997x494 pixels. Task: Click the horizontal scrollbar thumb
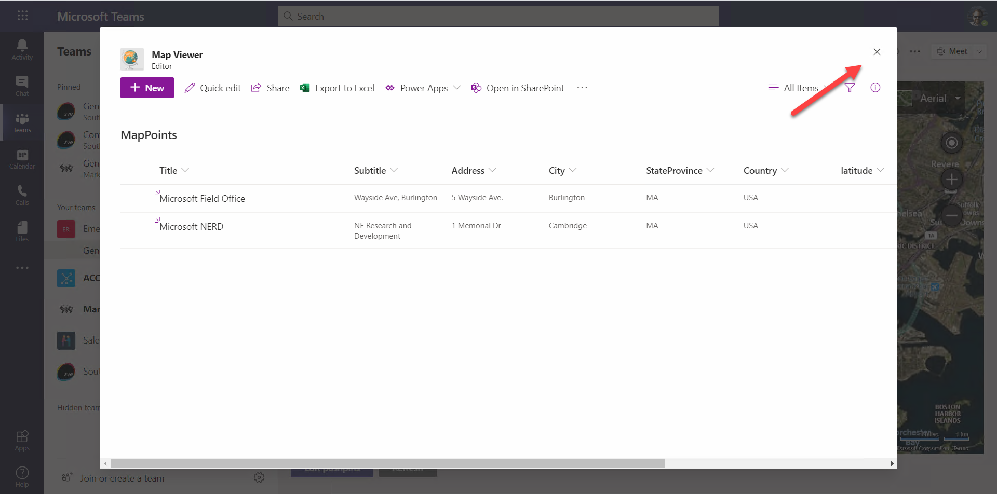[387, 463]
